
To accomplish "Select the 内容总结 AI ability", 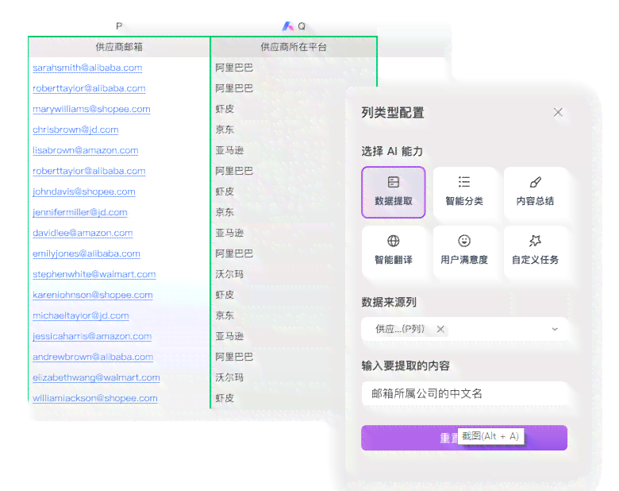I will (535, 192).
